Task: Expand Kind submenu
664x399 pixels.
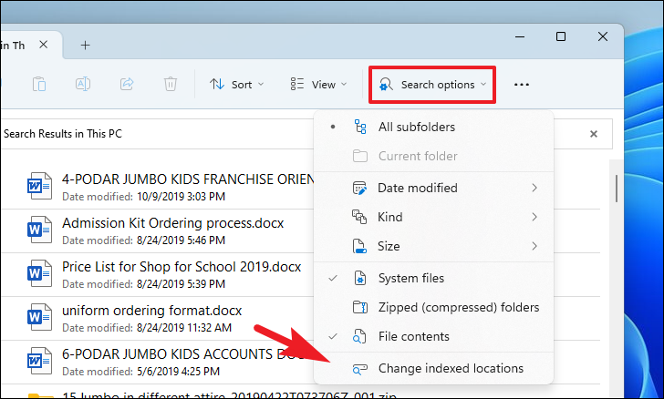Action: (x=433, y=217)
